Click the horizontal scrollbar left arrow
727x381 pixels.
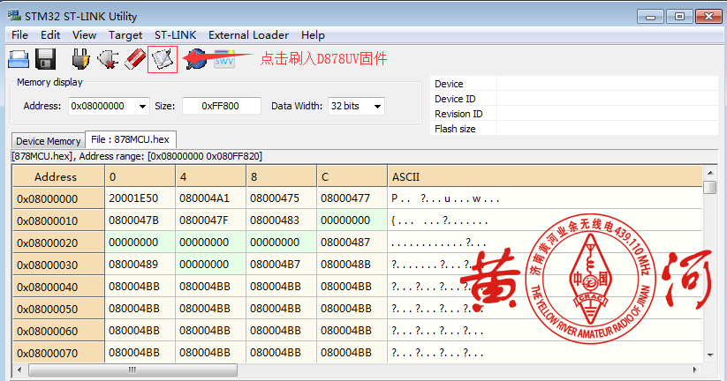click(x=19, y=370)
